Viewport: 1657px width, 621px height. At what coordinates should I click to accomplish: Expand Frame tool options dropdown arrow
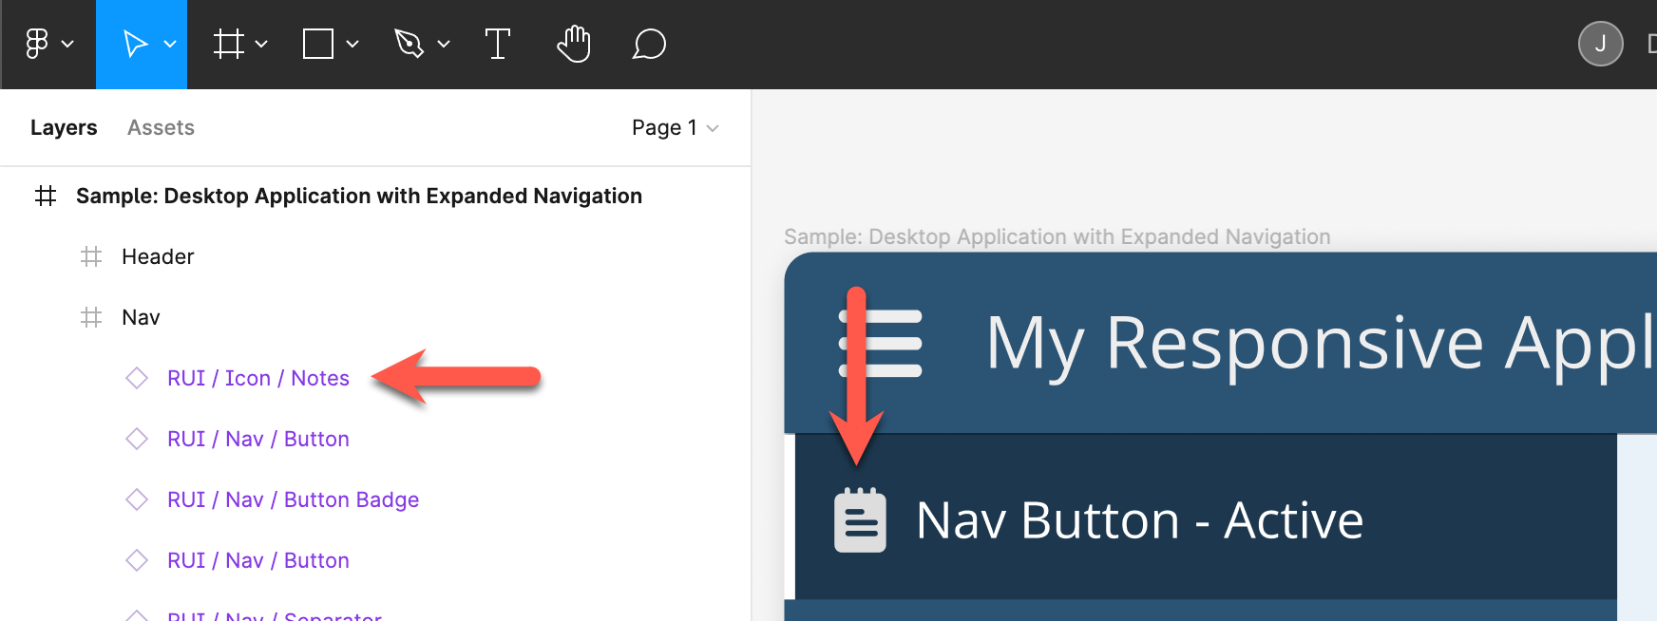(261, 44)
